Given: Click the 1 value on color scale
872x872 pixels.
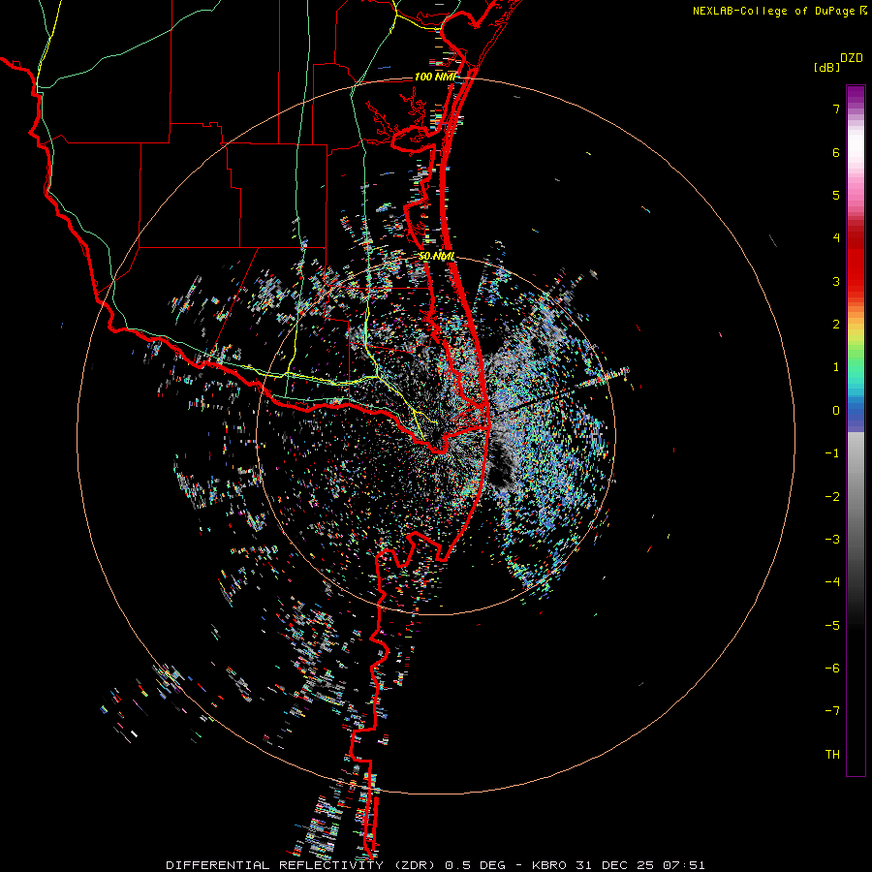Looking at the screenshot, I should 836,367.
